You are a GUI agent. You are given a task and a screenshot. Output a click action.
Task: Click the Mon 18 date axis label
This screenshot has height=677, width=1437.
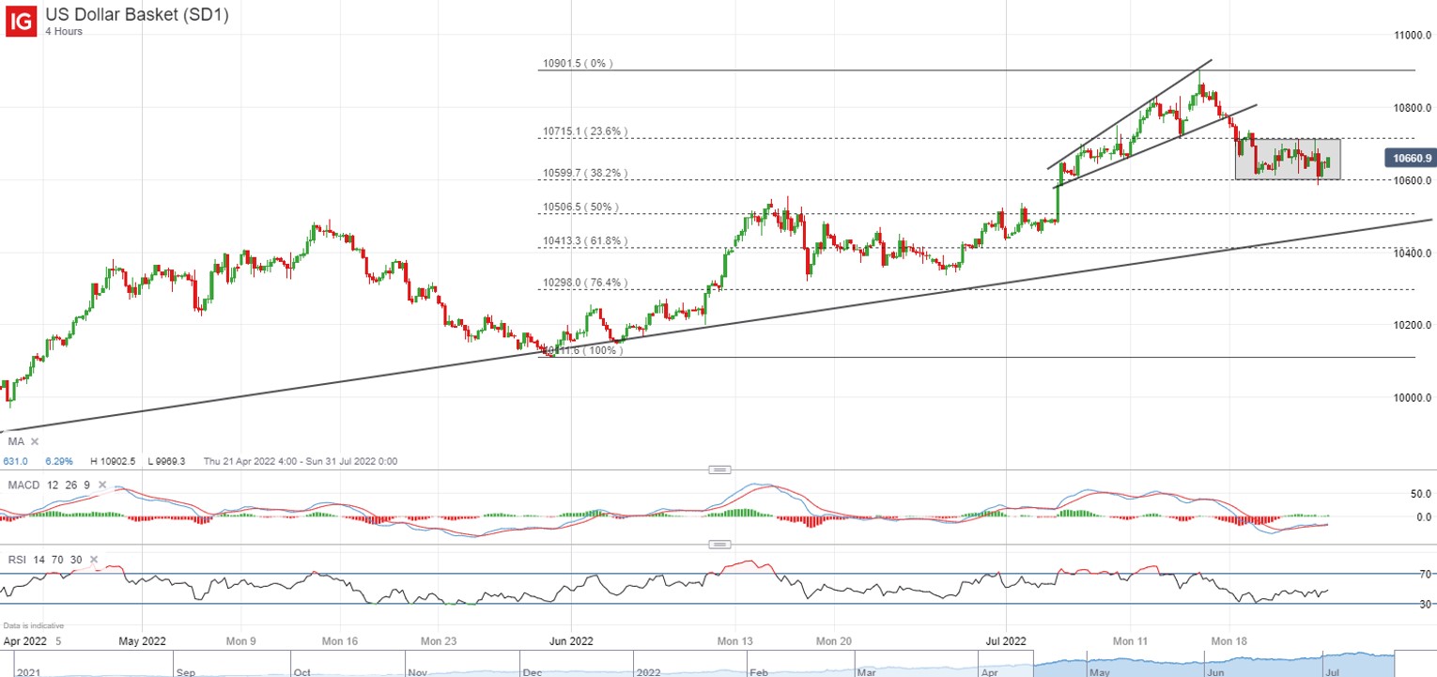(x=1229, y=640)
